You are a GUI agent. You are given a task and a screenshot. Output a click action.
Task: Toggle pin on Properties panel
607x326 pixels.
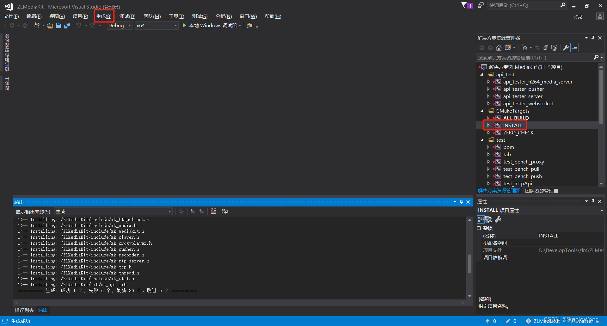coord(593,201)
